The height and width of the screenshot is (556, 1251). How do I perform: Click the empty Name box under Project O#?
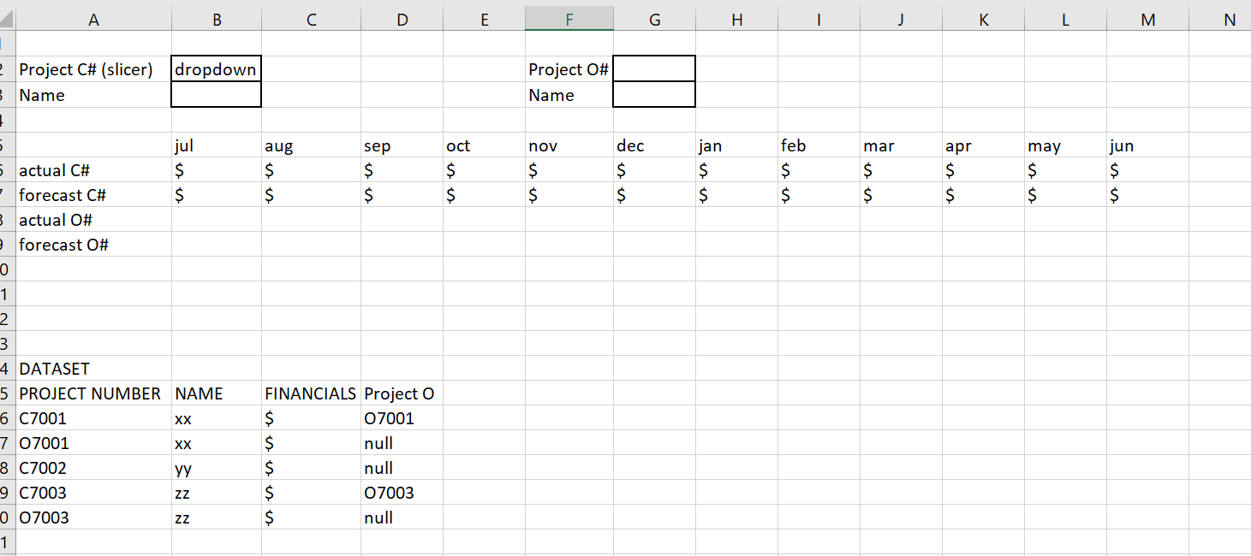[x=654, y=95]
